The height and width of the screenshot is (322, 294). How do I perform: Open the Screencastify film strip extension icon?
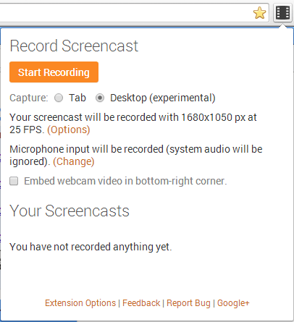pos(282,13)
